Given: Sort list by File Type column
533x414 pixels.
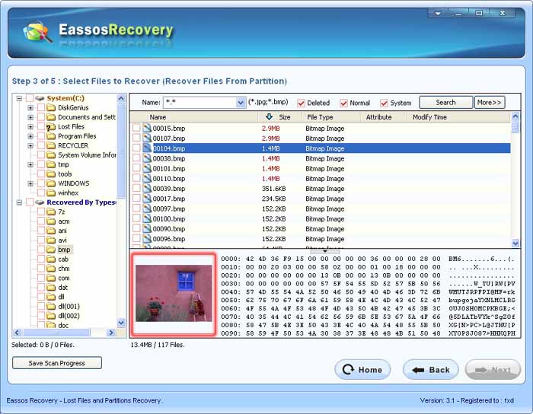Looking at the screenshot, I should [320, 117].
